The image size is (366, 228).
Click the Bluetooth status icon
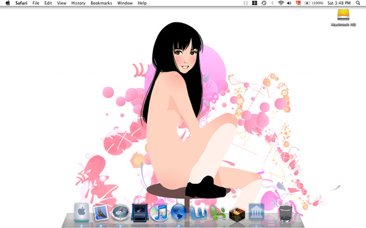[272, 3]
